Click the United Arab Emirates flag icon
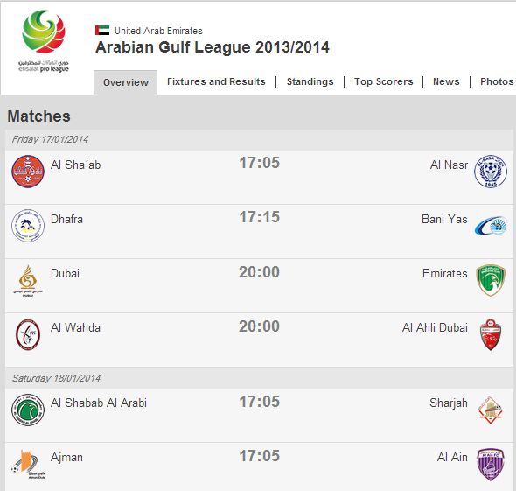516x491 pixels. 102,31
